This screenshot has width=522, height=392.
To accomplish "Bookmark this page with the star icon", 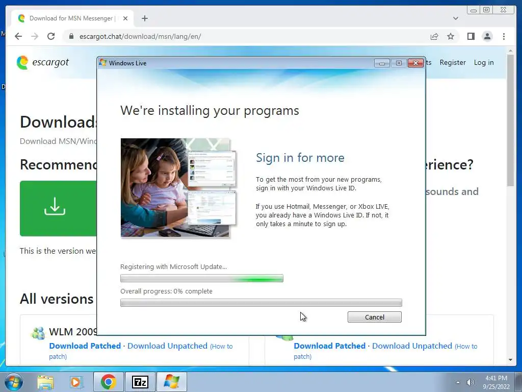I will [451, 36].
